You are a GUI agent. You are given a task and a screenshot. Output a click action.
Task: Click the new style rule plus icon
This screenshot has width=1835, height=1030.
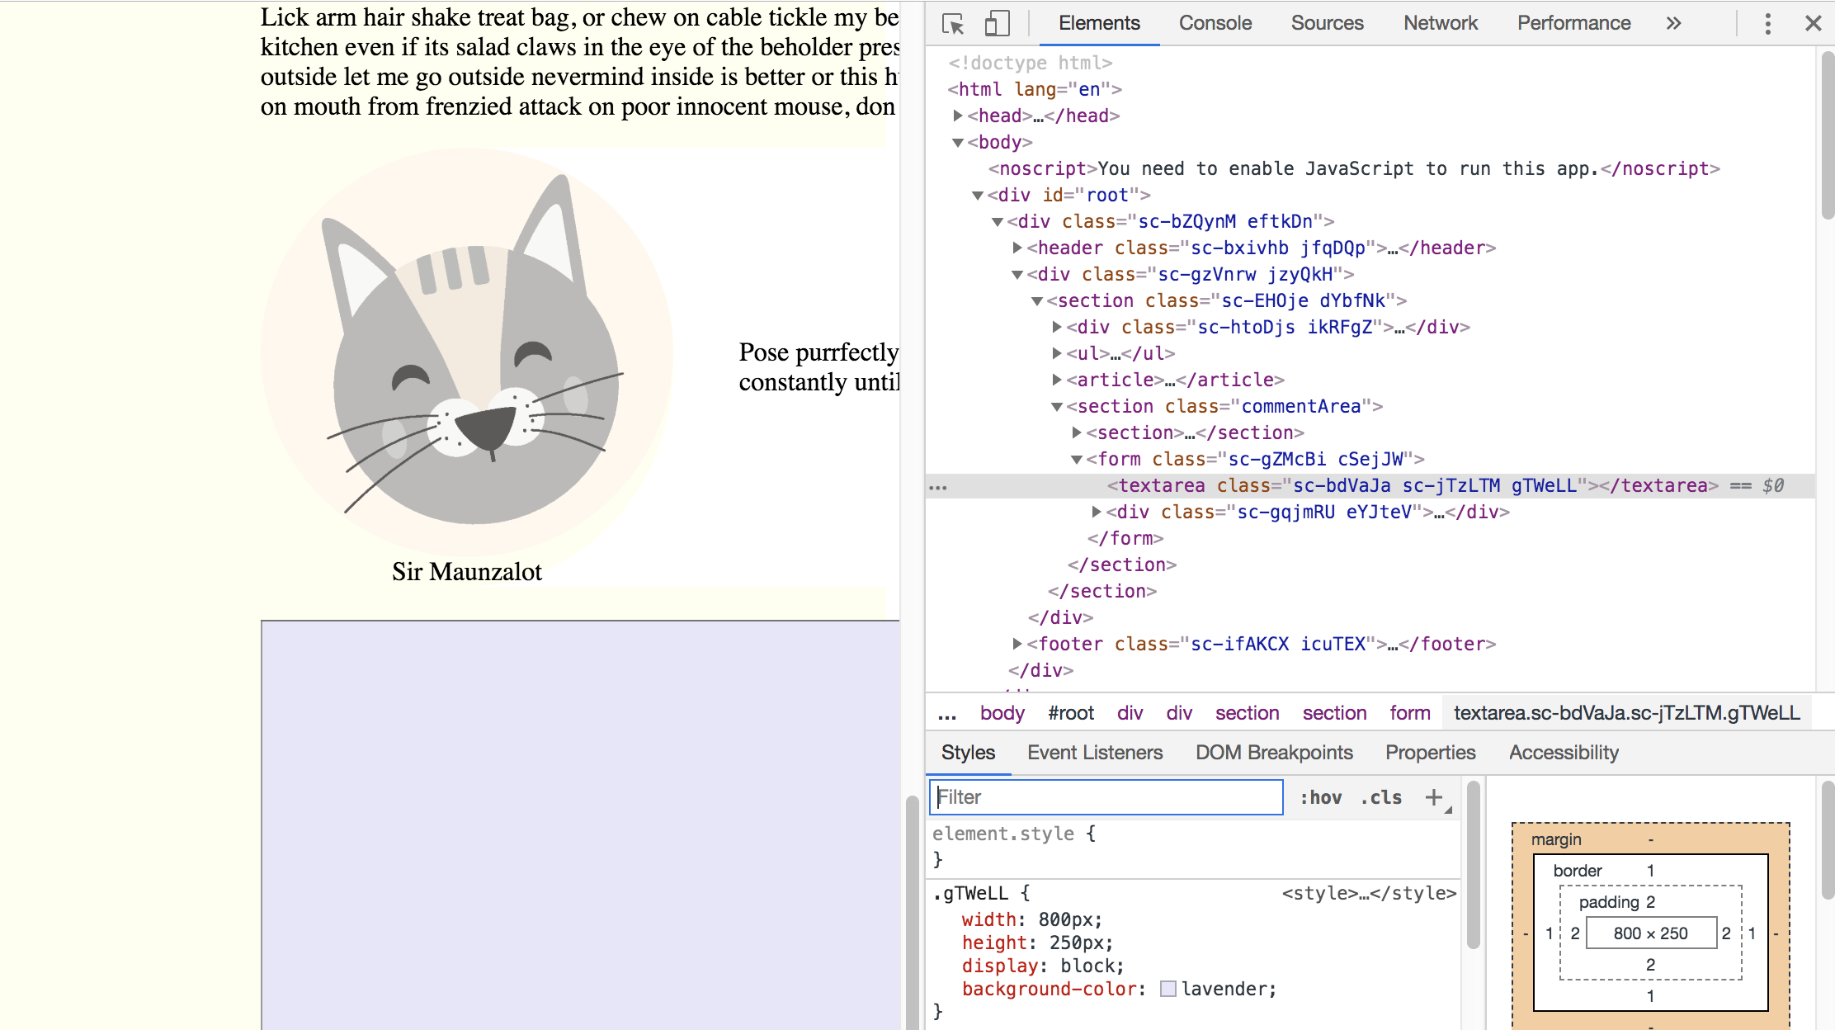click(1434, 797)
